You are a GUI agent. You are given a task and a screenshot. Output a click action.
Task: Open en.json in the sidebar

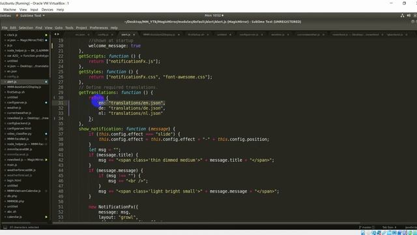coord(12,71)
